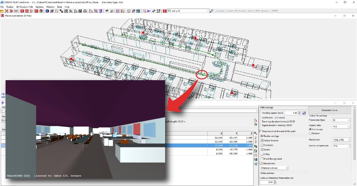The image size is (357, 186).
Task: Click the trash bin icon beside table
Action: [x=255, y=146]
